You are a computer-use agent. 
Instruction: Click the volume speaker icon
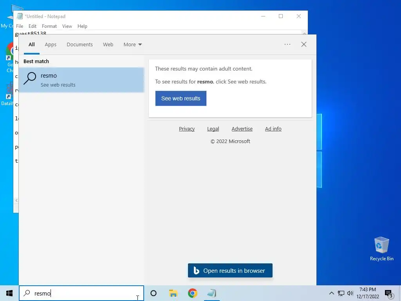(350, 293)
